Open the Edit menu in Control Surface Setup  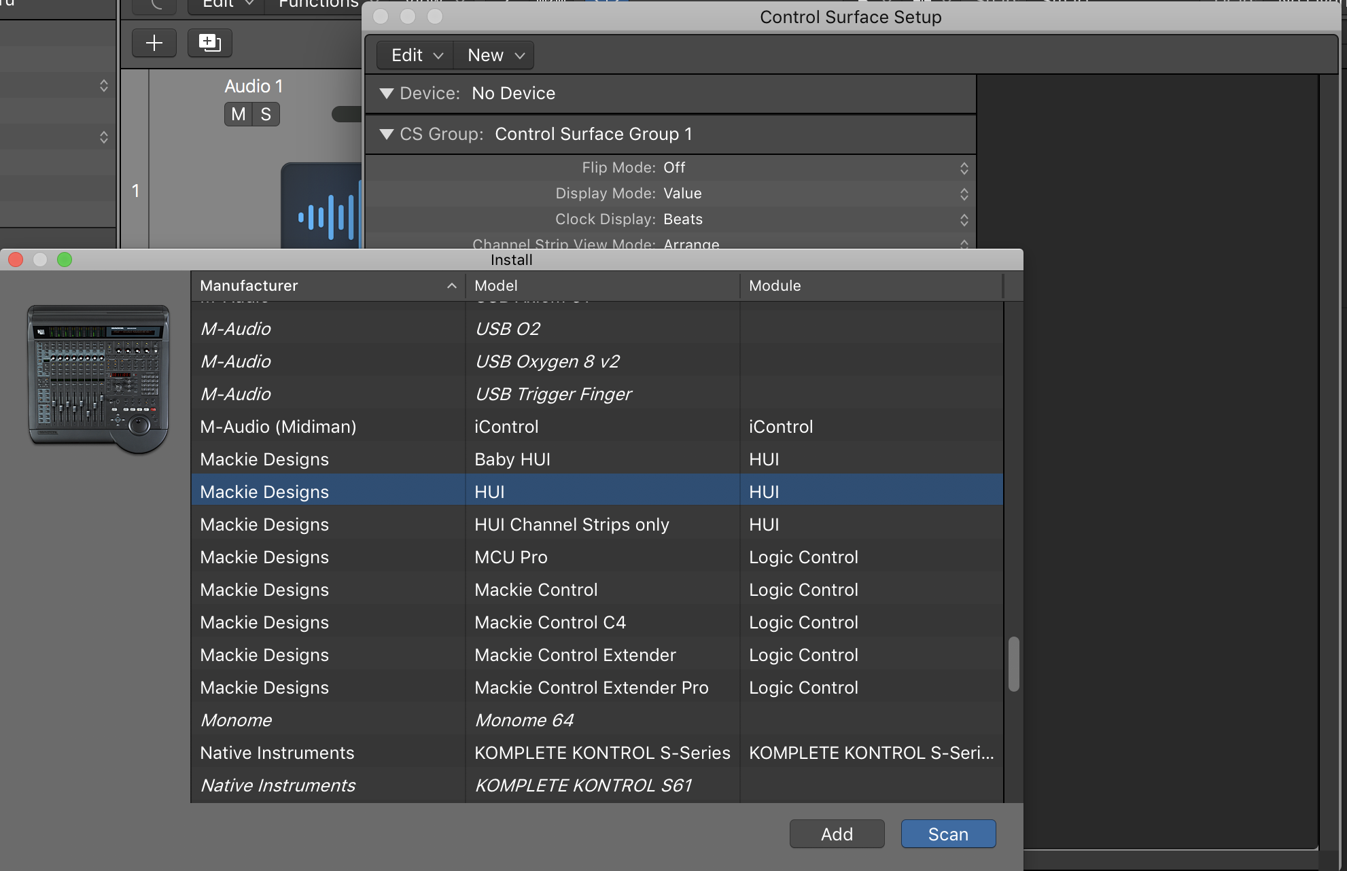pos(417,55)
